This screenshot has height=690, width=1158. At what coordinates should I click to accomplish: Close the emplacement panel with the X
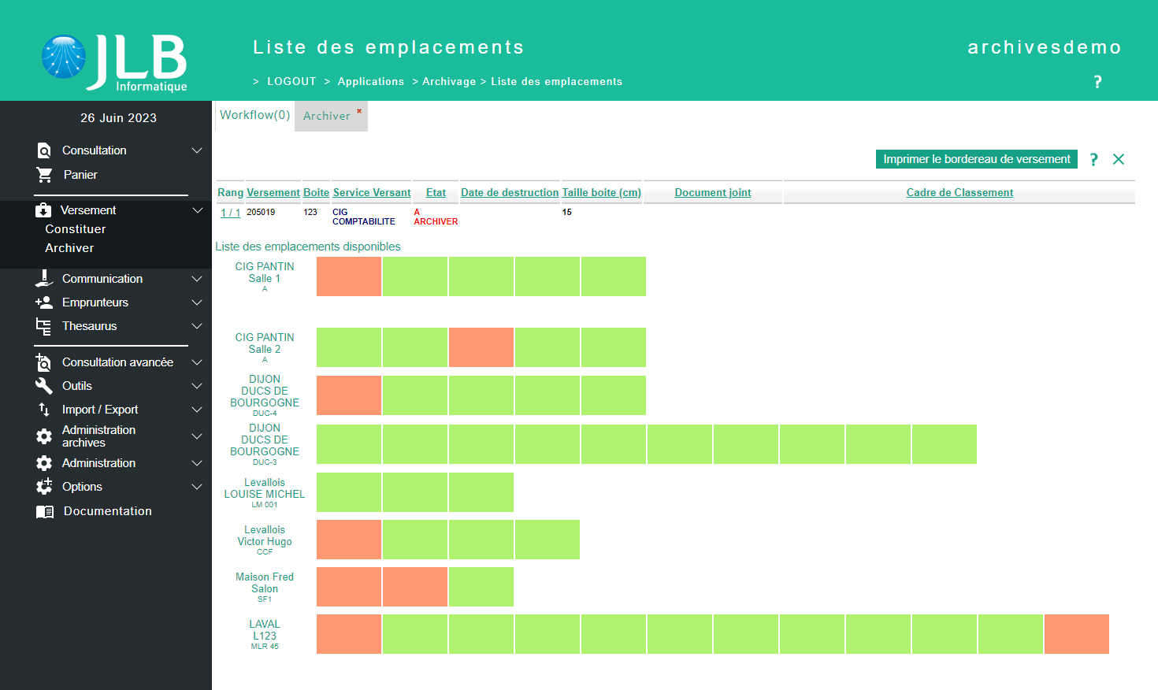[x=1118, y=159]
